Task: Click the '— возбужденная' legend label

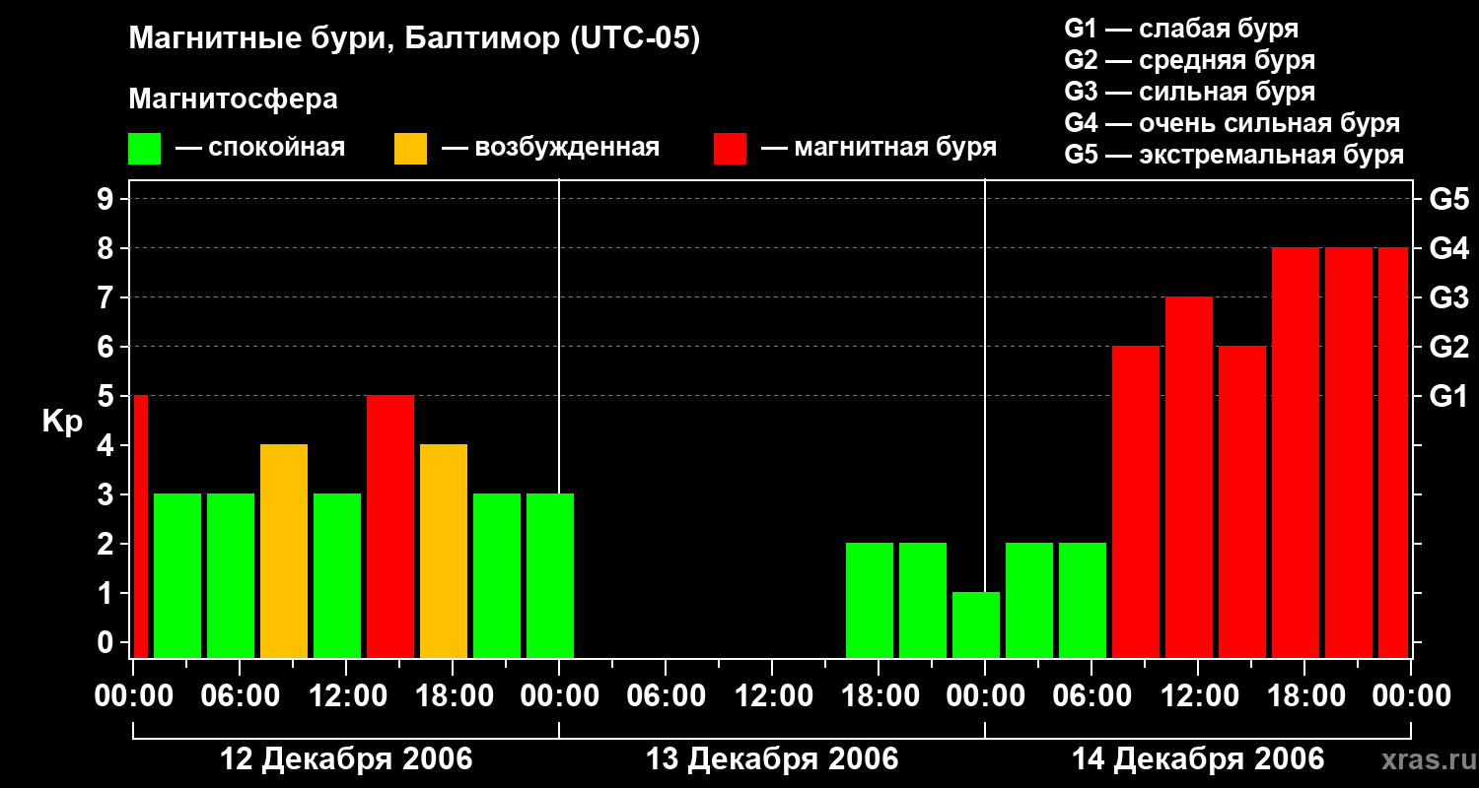Action: pyautogui.click(x=550, y=148)
